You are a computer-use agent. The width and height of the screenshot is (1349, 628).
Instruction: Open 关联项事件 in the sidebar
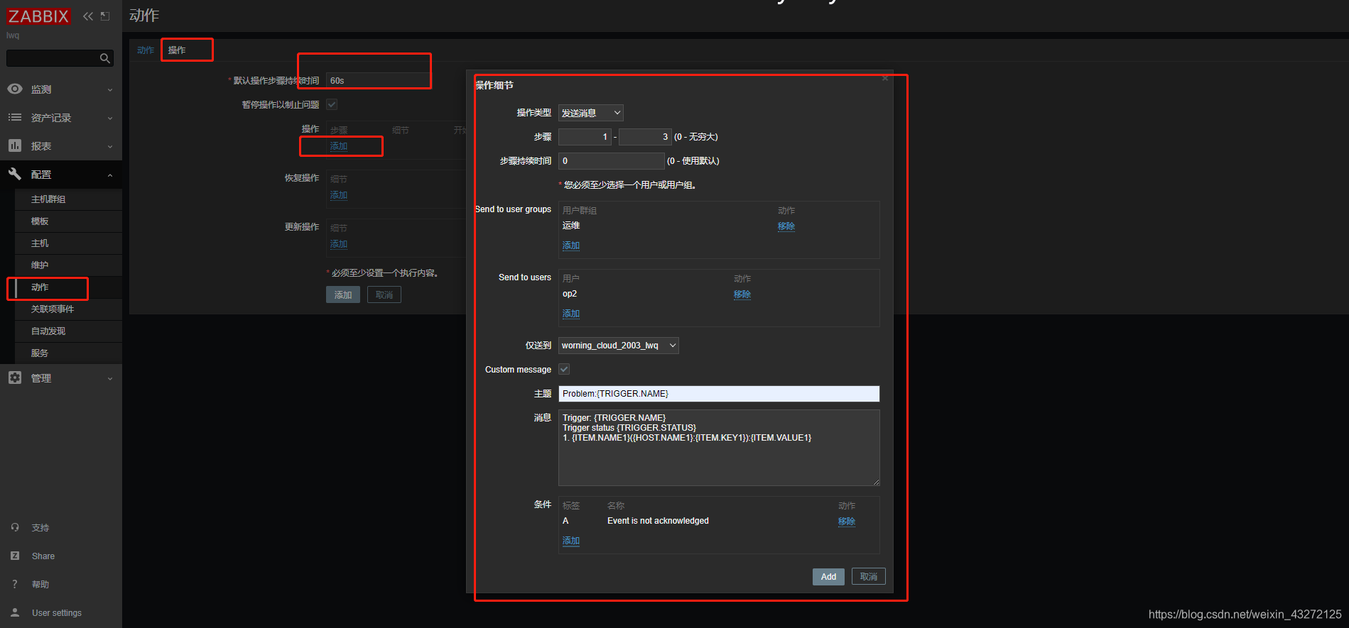point(53,309)
